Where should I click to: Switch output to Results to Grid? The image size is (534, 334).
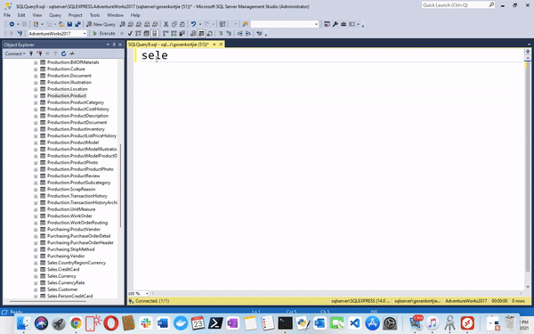pos(201,34)
